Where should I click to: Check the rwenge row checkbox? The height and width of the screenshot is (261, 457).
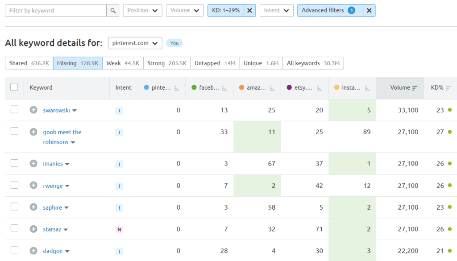click(x=14, y=185)
